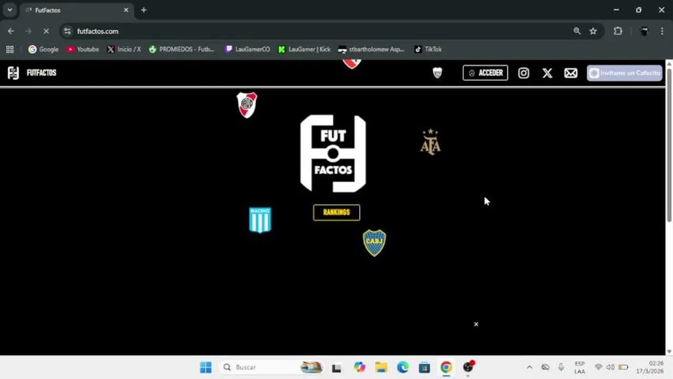The height and width of the screenshot is (379, 673).
Task: Click the page vertical scrollbar thumb
Action: 669,145
